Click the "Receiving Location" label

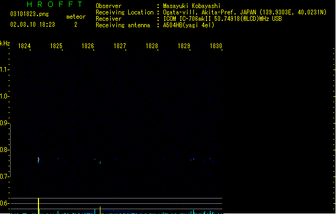[x=124, y=12]
